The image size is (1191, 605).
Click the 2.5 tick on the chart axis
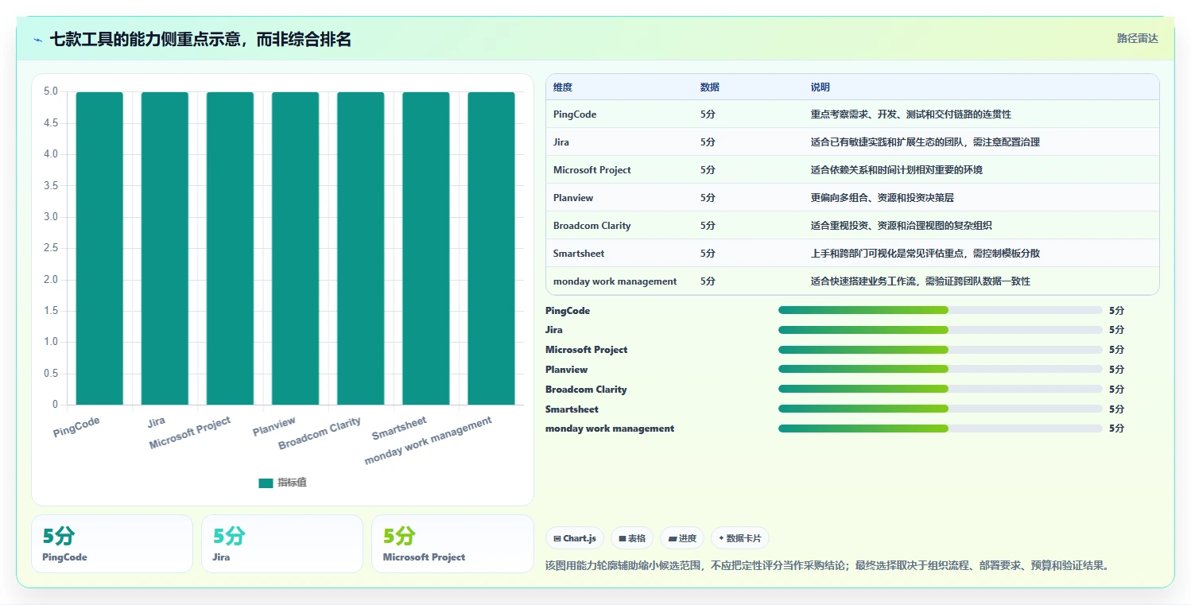50,248
